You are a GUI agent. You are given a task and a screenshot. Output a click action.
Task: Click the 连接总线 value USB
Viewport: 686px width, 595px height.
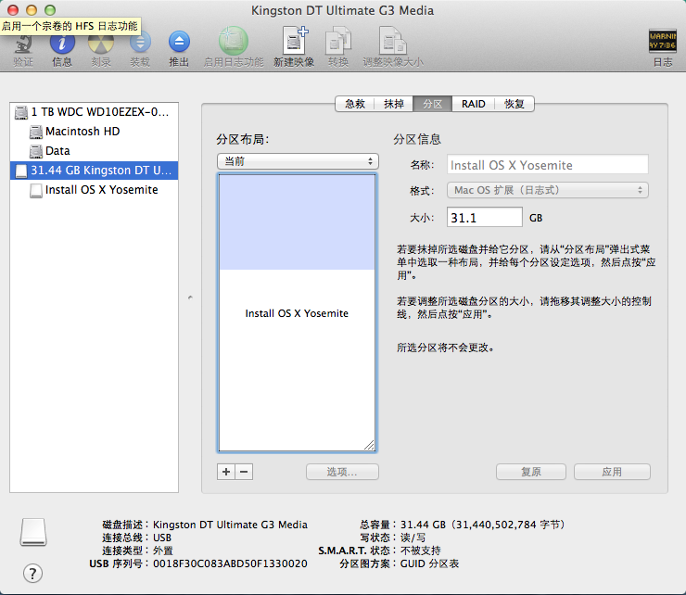tap(162, 538)
